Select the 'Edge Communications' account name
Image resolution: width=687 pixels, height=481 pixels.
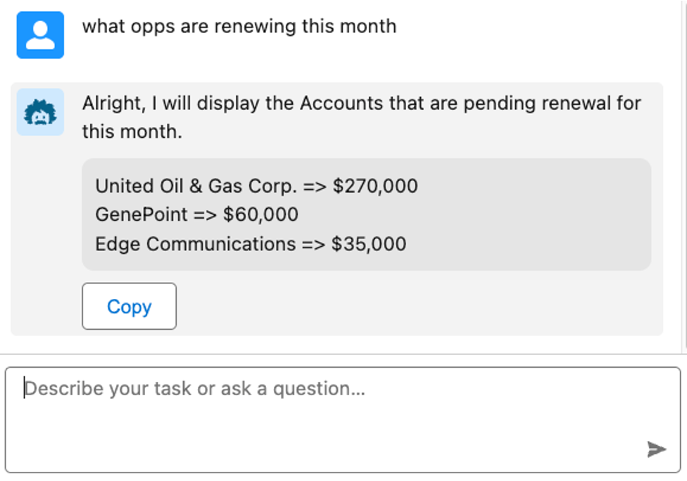tap(196, 244)
